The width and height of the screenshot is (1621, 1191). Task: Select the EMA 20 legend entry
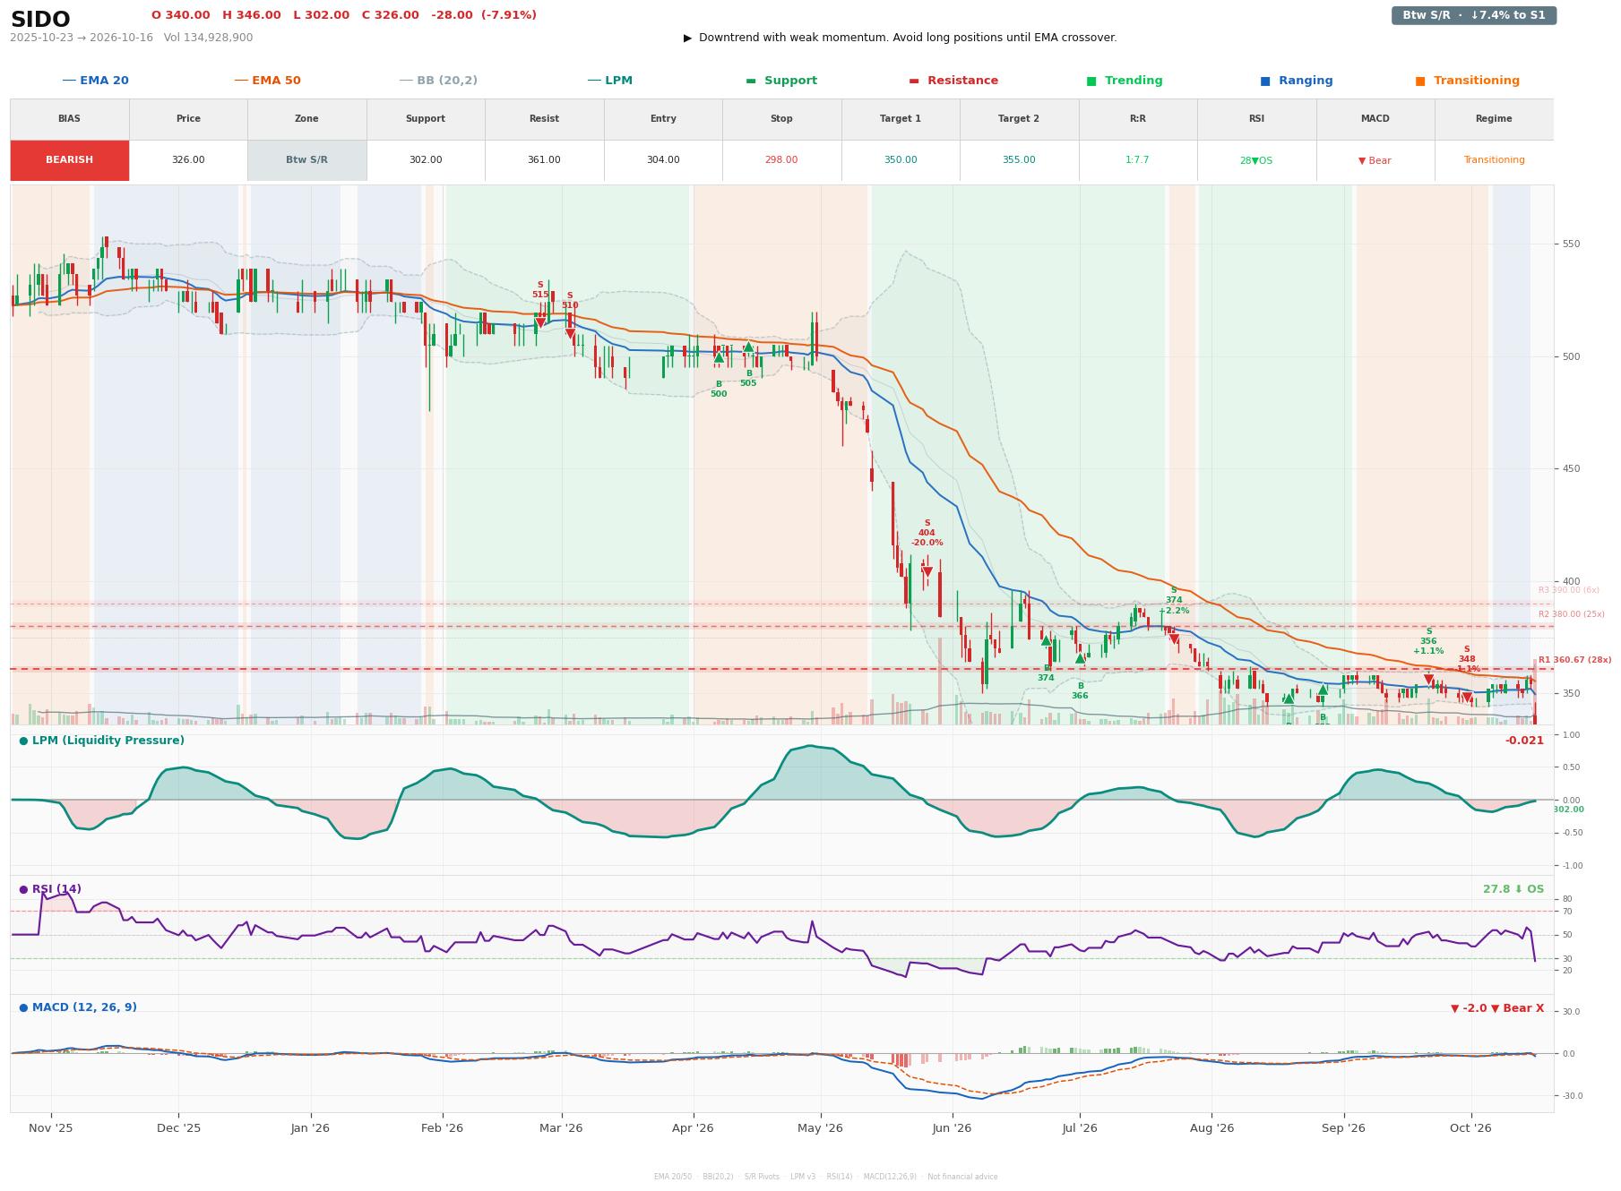click(x=95, y=81)
